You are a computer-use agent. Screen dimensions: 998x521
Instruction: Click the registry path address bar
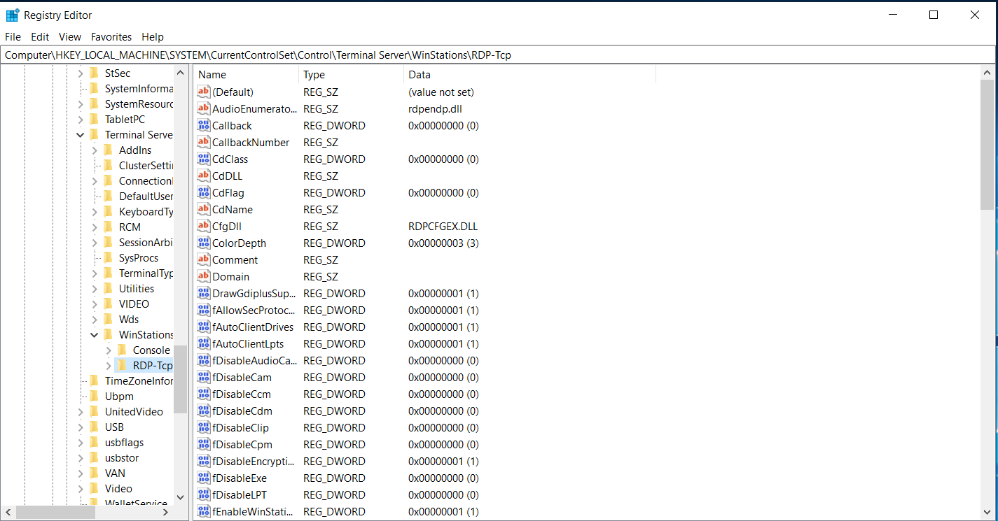[490, 55]
